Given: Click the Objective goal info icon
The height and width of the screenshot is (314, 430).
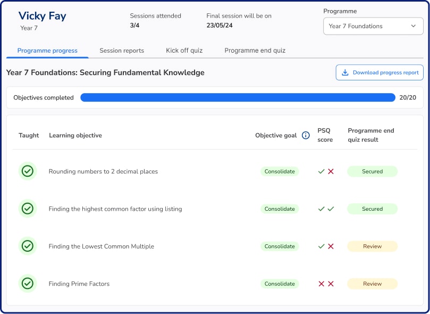Looking at the screenshot, I should [x=306, y=135].
